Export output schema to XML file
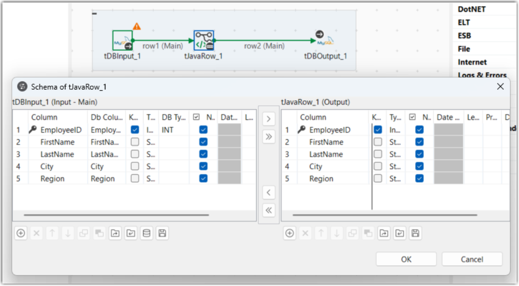The width and height of the screenshot is (519, 286). (384, 234)
